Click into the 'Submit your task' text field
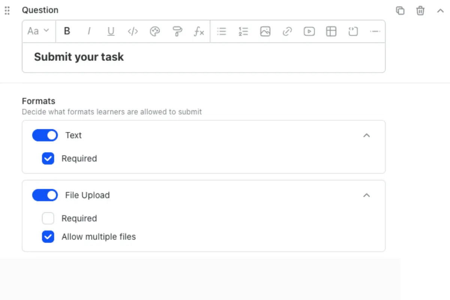Image resolution: width=450 pixels, height=300 pixels. coord(204,57)
